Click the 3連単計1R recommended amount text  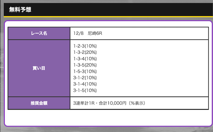point(84,103)
